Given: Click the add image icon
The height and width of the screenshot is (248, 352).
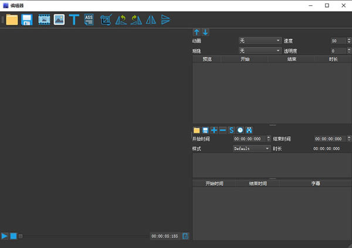Looking at the screenshot, I should (59, 20).
